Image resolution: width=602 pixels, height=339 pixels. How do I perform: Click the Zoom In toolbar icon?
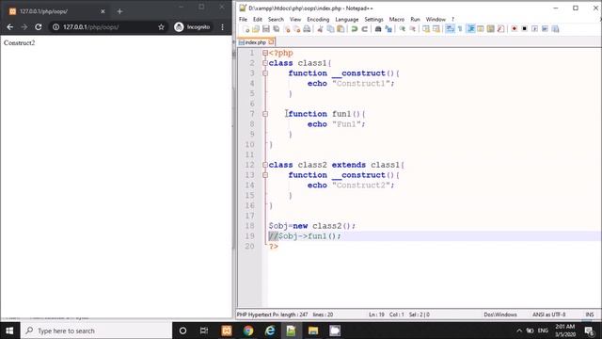coord(402,29)
